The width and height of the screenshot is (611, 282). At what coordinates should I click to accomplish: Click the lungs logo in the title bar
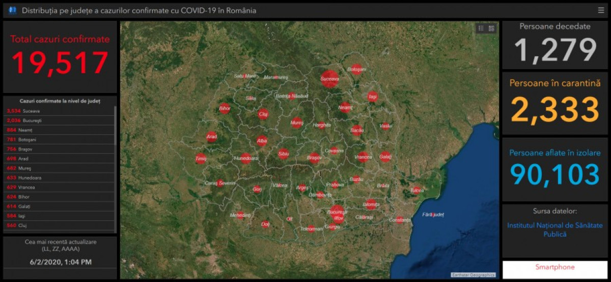(12, 10)
